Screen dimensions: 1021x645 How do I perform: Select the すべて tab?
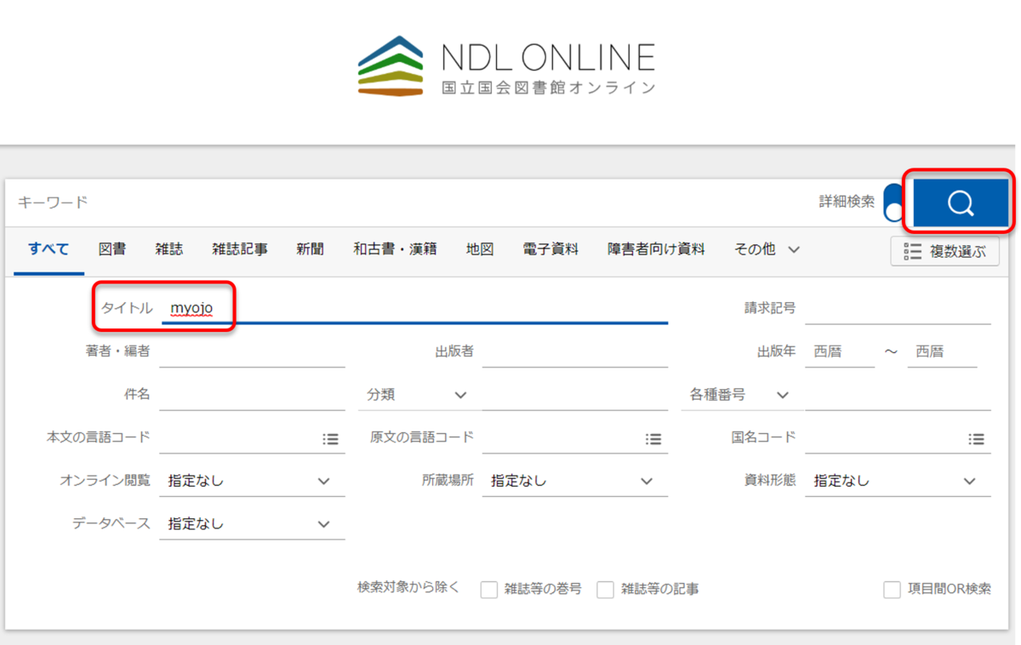click(x=48, y=249)
